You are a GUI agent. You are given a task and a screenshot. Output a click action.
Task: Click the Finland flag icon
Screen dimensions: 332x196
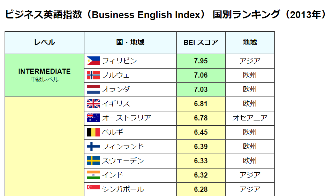coord(93,147)
